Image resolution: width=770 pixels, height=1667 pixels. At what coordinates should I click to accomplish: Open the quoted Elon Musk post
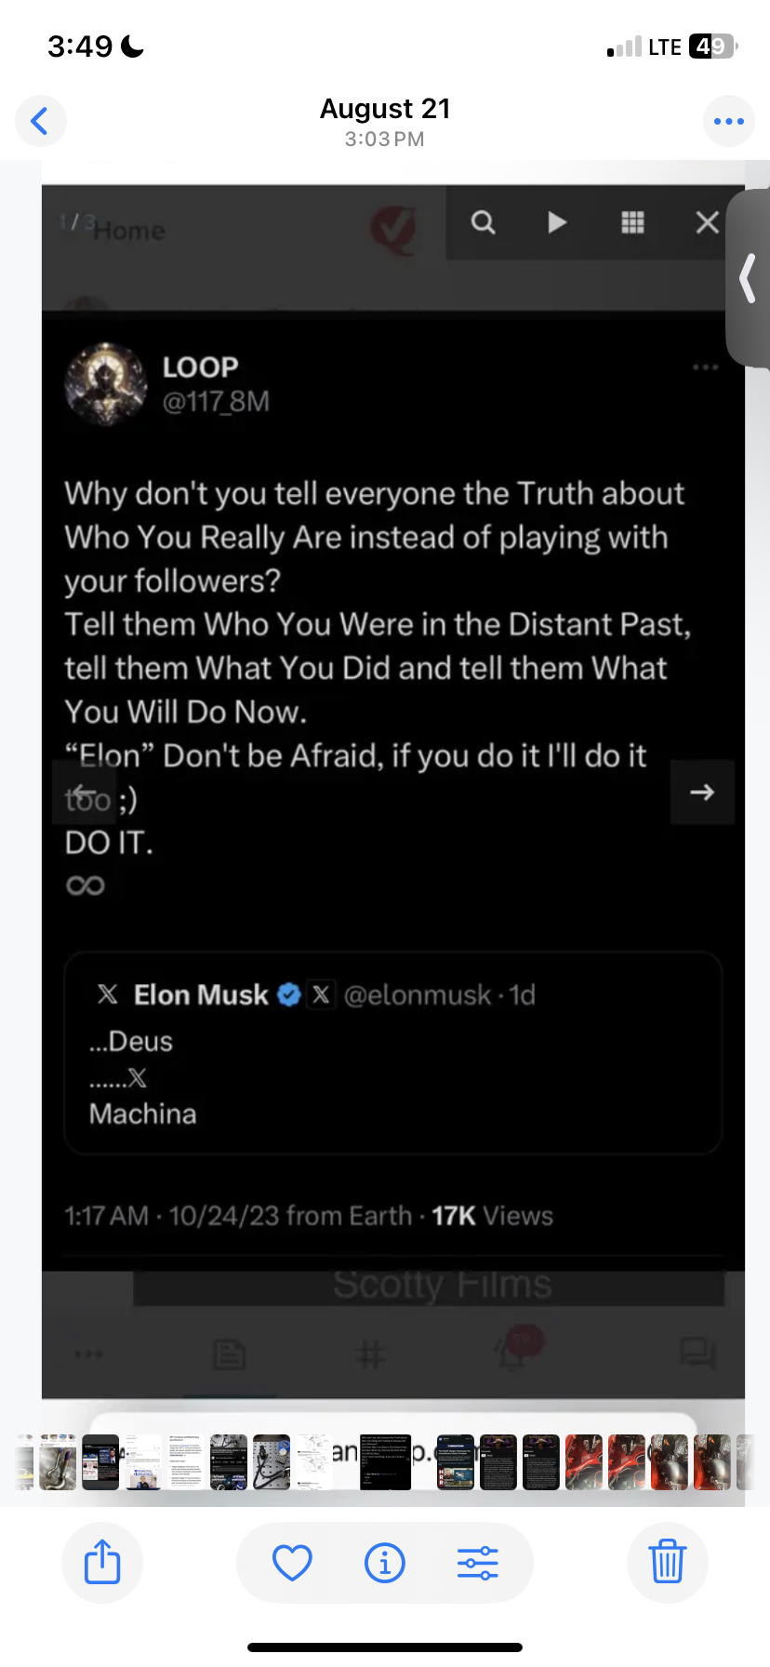392,1053
